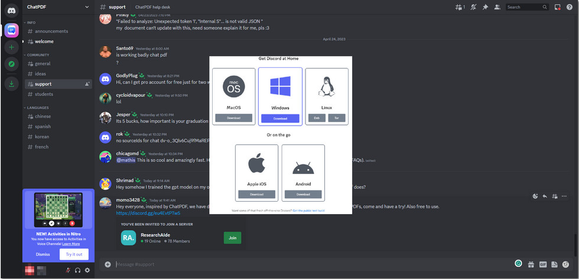This screenshot has width=579, height=279.
Task: Click the Apple iOS Download button
Action: click(256, 194)
